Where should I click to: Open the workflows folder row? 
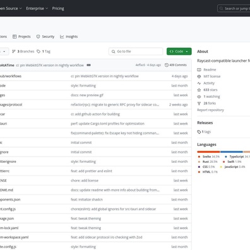point(96,76)
